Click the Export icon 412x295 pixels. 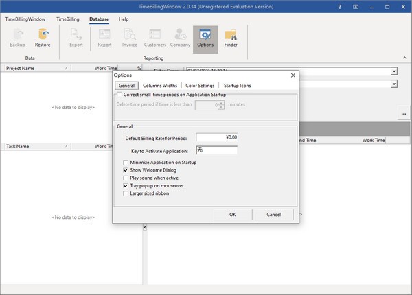[76, 37]
